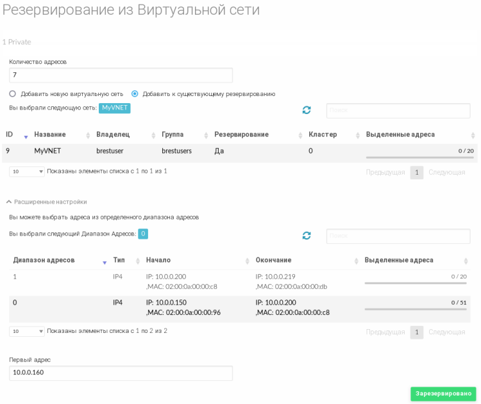Go to Следующая page of networks

point(446,172)
